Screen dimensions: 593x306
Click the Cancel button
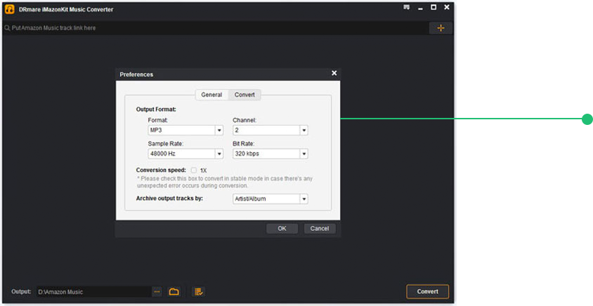[x=320, y=229]
